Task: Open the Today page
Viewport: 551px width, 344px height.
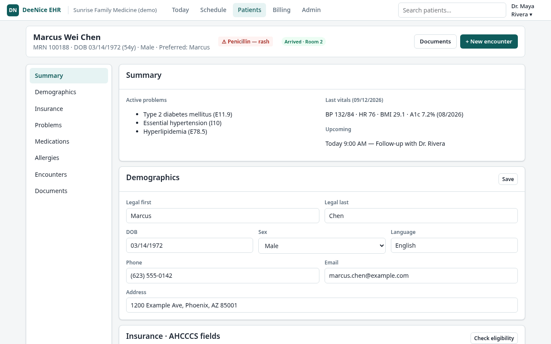Action: pos(180,10)
